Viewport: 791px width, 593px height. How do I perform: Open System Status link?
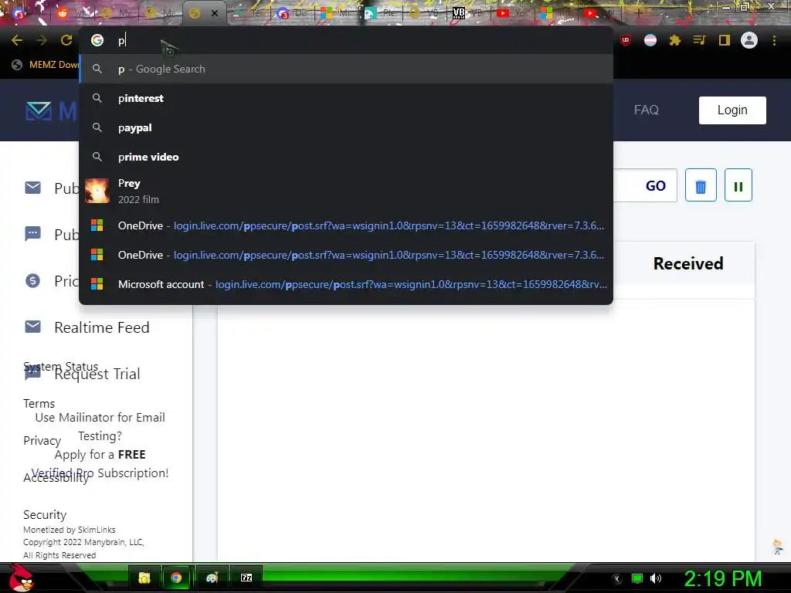coord(60,366)
